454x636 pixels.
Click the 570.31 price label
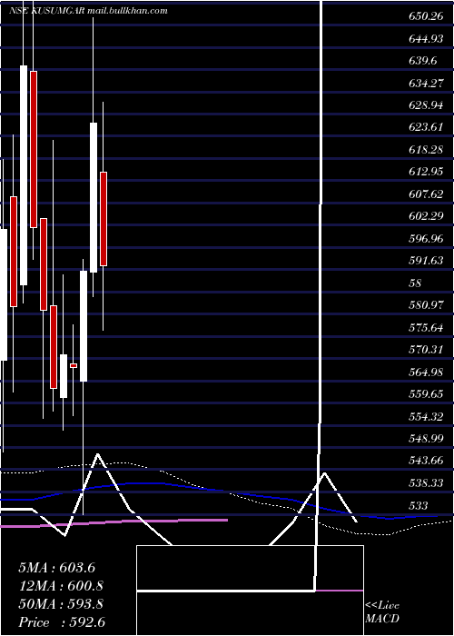(426, 349)
